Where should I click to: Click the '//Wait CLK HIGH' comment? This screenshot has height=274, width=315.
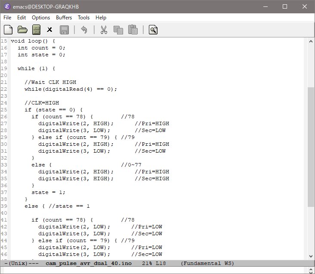coord(50,82)
